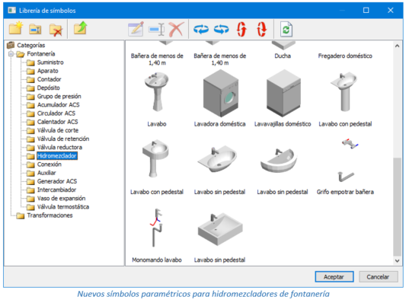Maximize the Librería de símbolos window
406x303 pixels.
pyautogui.click(x=366, y=11)
